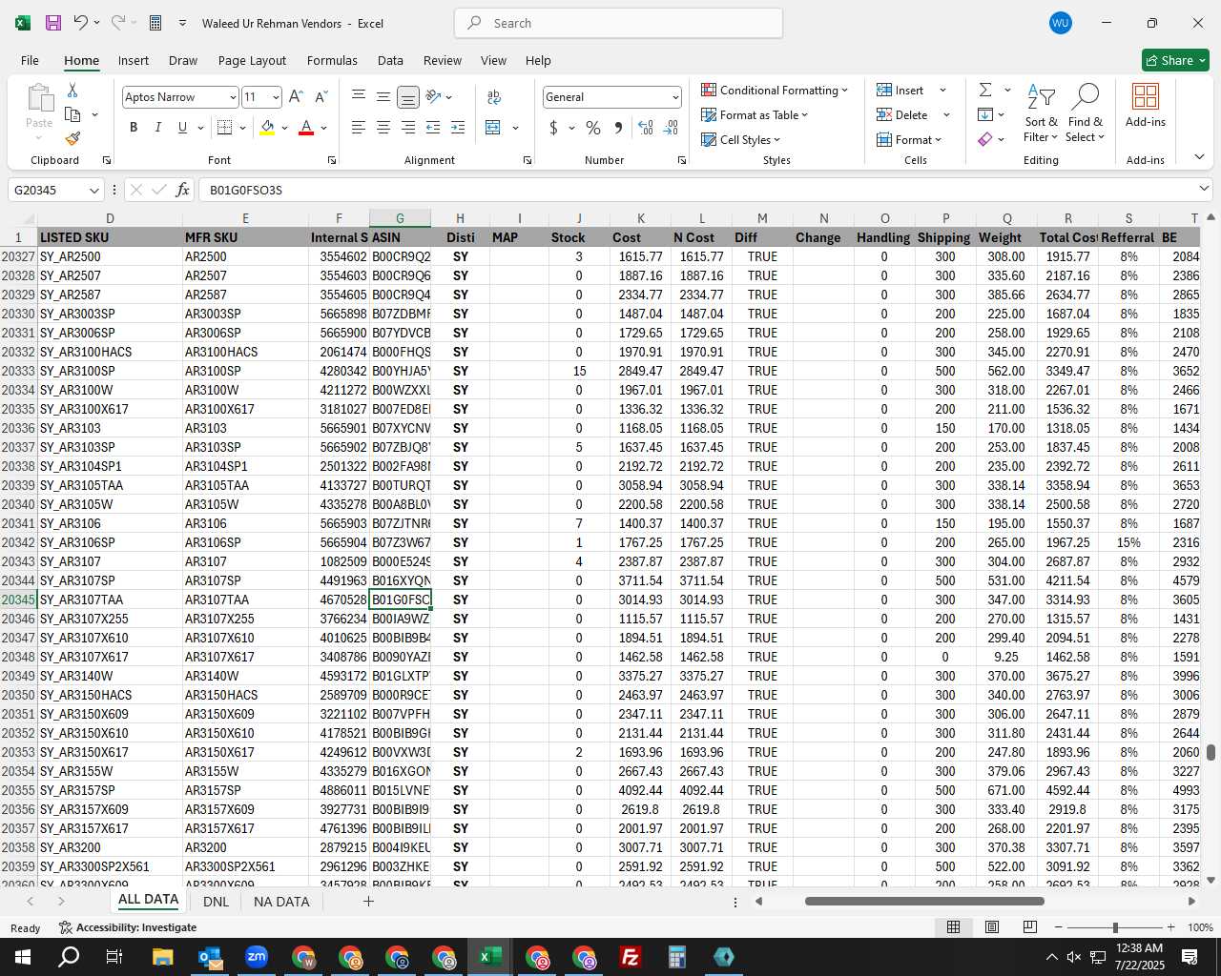Viewport: 1221px width, 976px height.
Task: Toggle Wrap Text
Action: pyautogui.click(x=494, y=97)
